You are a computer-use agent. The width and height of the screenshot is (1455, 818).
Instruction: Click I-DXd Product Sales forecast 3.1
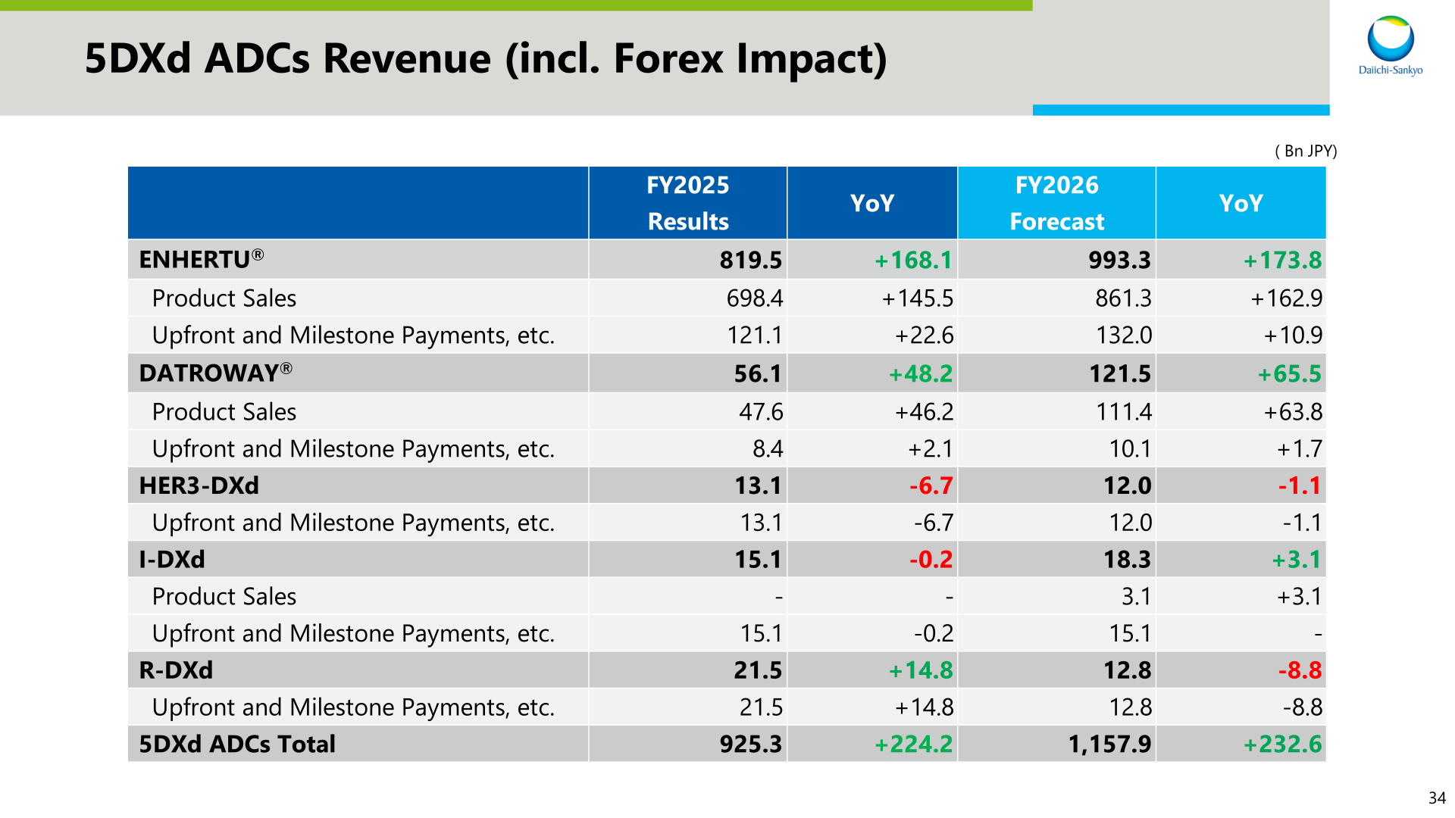(x=1137, y=596)
